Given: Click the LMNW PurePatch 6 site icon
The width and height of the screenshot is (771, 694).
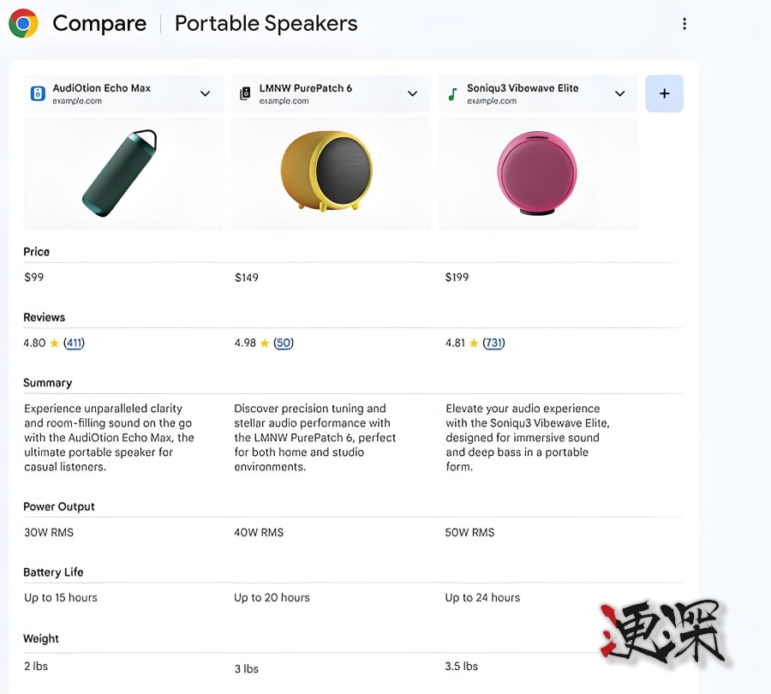Looking at the screenshot, I should coord(245,93).
